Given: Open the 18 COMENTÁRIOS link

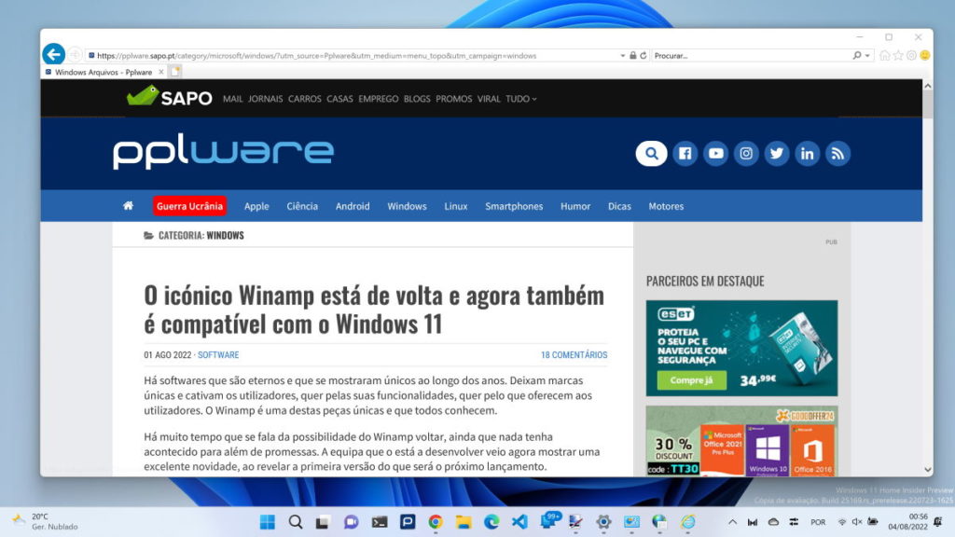Looking at the screenshot, I should 574,355.
